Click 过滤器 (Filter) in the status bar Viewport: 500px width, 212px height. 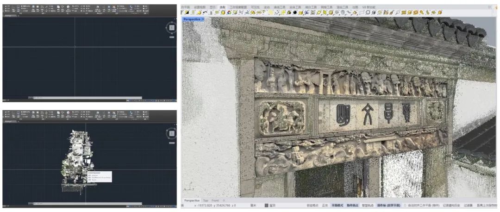[469, 205]
